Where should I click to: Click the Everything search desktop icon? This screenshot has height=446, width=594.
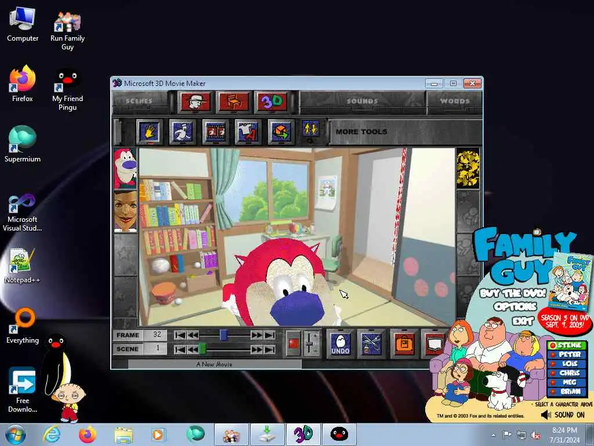pyautogui.click(x=23, y=326)
